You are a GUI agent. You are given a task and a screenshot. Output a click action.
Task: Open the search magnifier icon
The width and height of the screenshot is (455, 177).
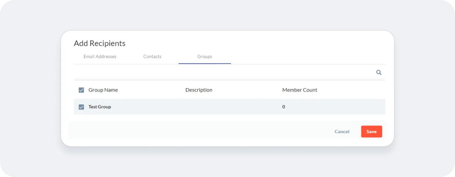378,72
